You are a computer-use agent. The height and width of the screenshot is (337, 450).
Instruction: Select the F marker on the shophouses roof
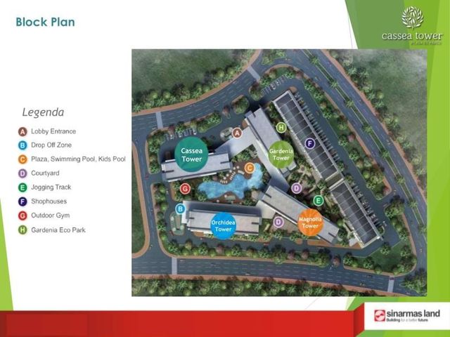tap(309, 143)
